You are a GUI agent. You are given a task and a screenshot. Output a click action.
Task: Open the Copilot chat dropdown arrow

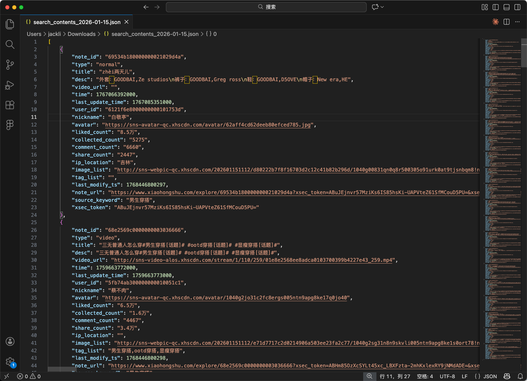tap(382, 7)
